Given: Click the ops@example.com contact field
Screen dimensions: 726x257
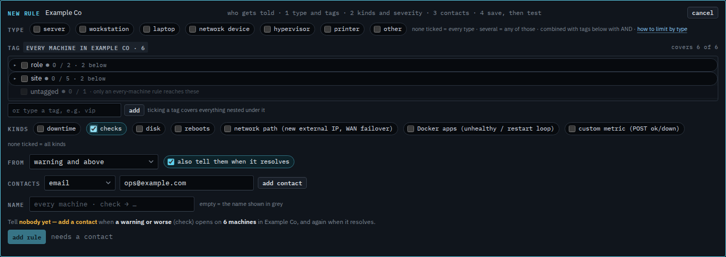Looking at the screenshot, I should (x=187, y=183).
